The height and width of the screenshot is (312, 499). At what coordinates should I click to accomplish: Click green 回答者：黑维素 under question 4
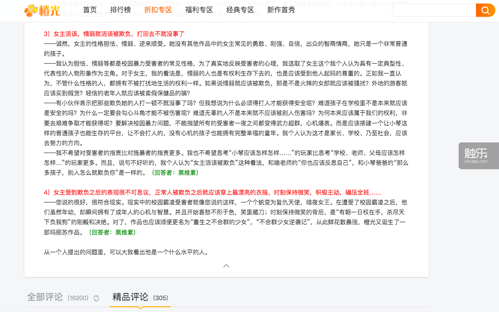click(112, 232)
